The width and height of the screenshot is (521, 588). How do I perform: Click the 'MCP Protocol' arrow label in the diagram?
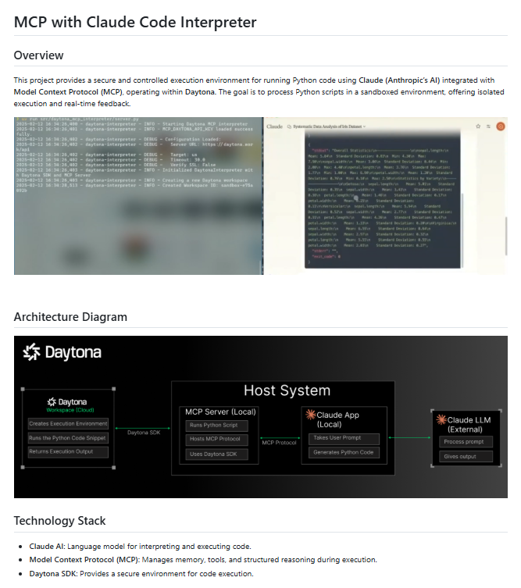click(279, 443)
